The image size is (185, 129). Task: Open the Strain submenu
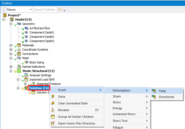point(127,96)
